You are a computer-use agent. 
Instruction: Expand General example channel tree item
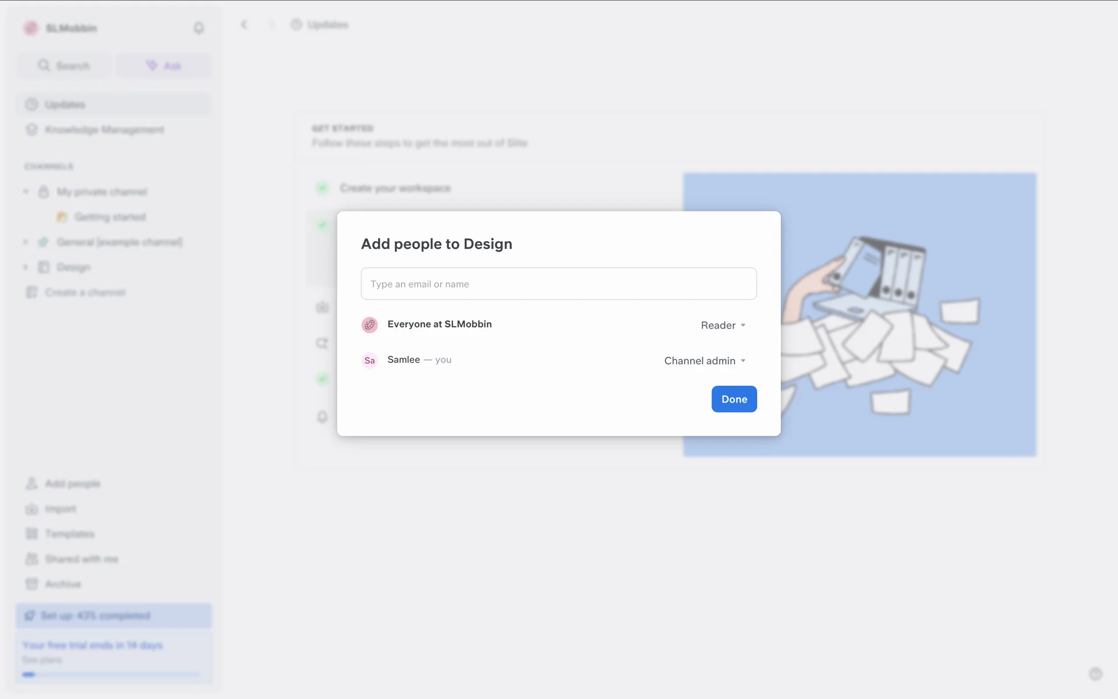(x=26, y=242)
